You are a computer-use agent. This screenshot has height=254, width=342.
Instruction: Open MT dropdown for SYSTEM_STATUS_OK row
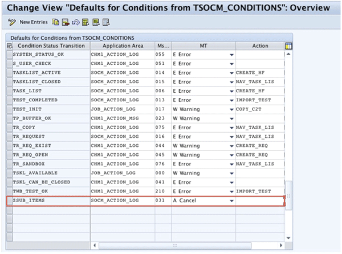pos(231,55)
